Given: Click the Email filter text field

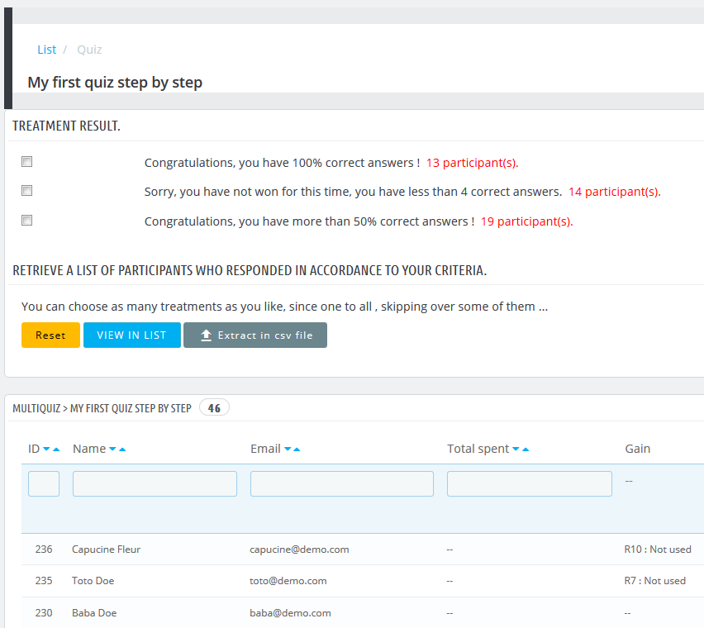Looking at the screenshot, I should (341, 483).
